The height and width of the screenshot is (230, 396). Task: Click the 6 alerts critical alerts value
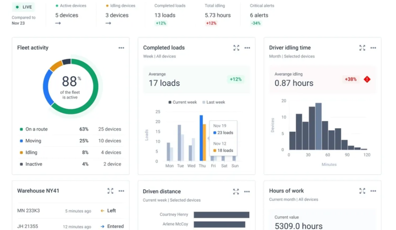260,15
